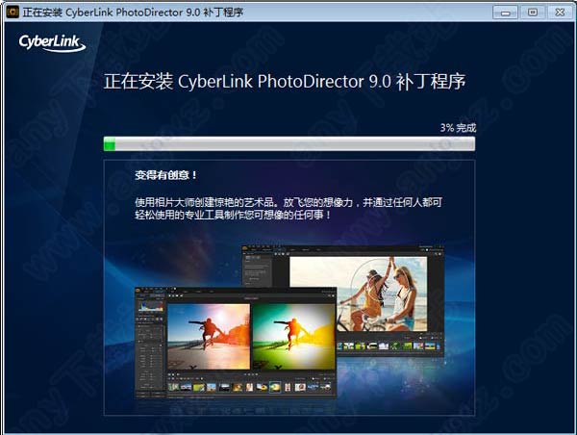The image size is (577, 435).
Task: Close the installer window
Action: (560, 13)
